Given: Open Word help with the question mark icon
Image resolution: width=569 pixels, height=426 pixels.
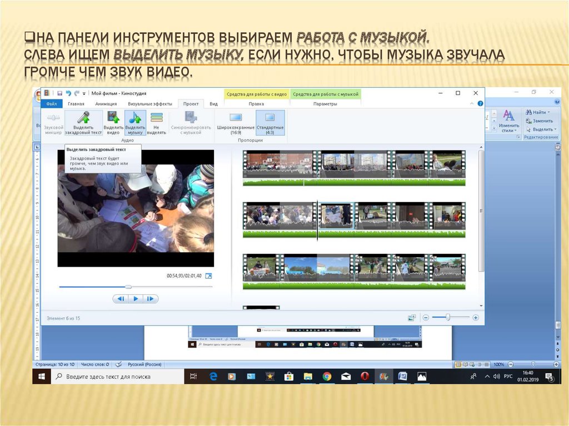Looking at the screenshot, I should click(557, 102).
